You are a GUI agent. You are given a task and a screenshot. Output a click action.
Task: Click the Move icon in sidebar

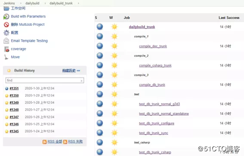pos(6,57)
